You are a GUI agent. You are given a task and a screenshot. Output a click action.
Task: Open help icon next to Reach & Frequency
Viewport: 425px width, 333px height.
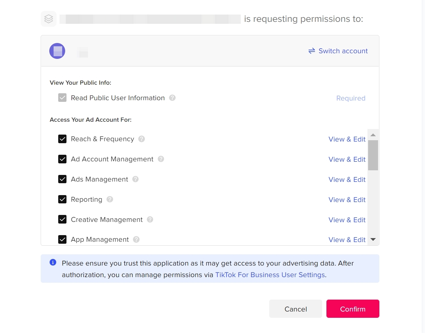click(142, 139)
